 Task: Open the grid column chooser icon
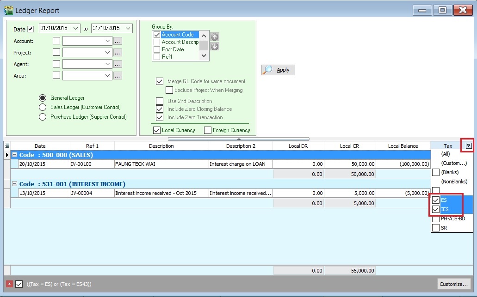click(x=7, y=146)
